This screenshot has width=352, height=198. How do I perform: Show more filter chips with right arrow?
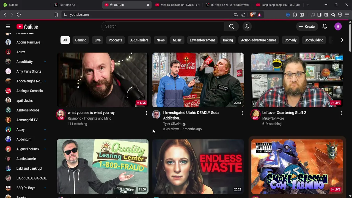(x=342, y=40)
